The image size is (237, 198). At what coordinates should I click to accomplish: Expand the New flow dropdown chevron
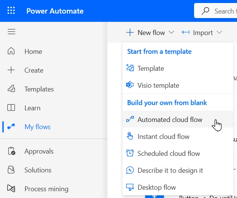point(171,33)
